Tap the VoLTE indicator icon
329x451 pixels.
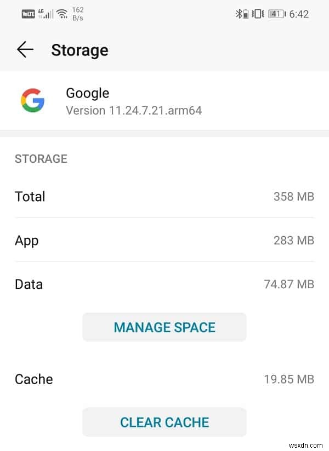tap(29, 14)
